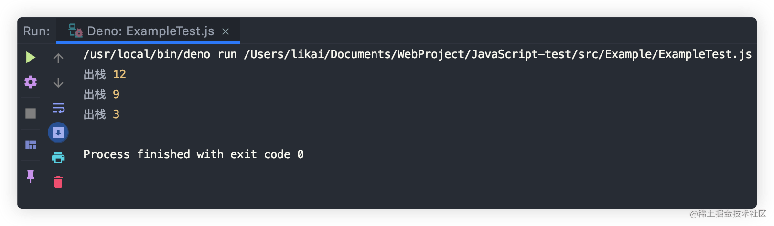
Task: Click the output line 出栈 3
Action: 101,114
